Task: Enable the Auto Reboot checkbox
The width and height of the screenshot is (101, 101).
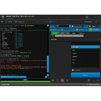Action: click(73, 70)
